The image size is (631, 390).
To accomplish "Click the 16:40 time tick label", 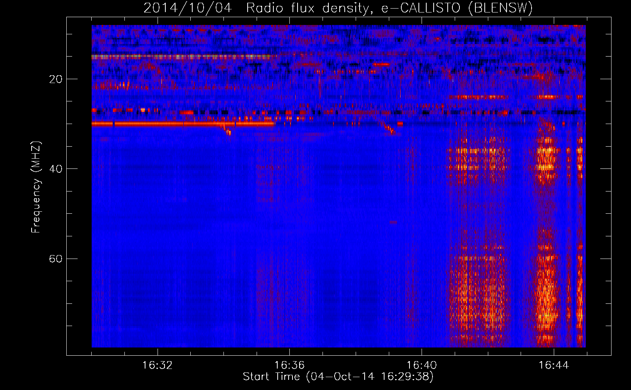I will (422, 365).
